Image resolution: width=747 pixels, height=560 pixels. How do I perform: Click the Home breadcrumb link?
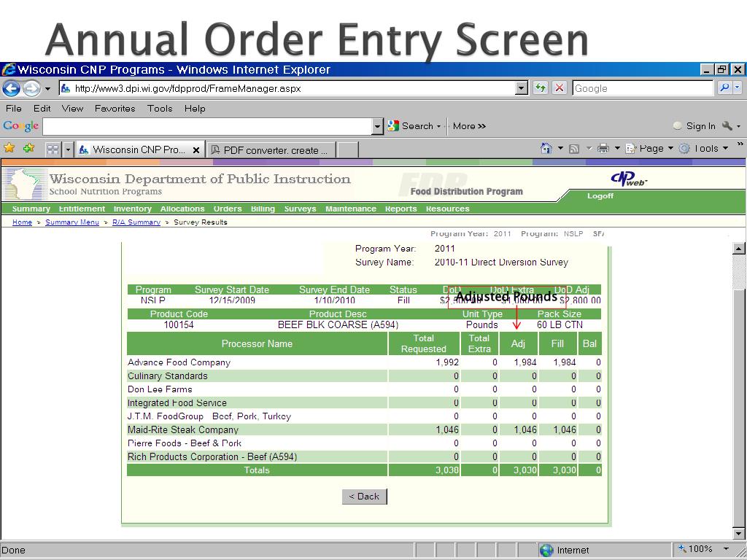tap(22, 222)
